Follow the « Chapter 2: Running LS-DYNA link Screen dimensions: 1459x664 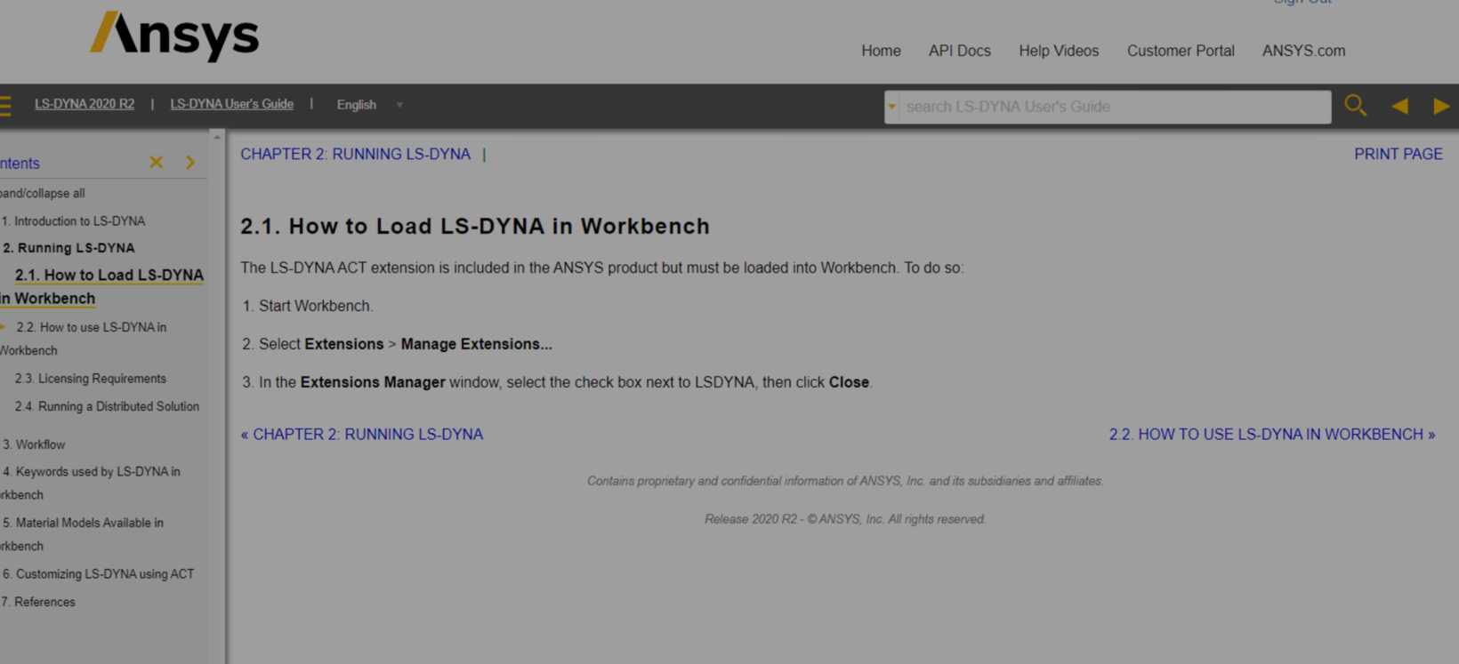pyautogui.click(x=361, y=434)
